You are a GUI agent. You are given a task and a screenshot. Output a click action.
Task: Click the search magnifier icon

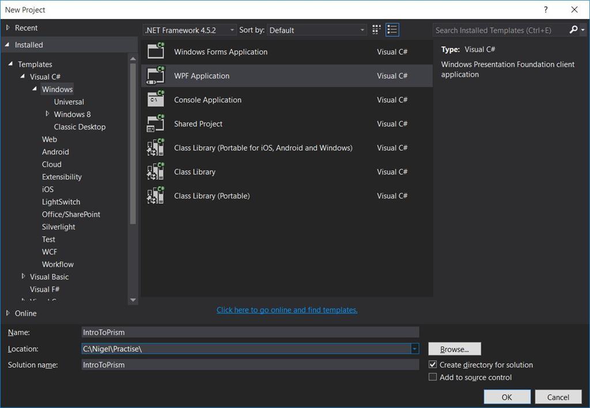click(574, 29)
